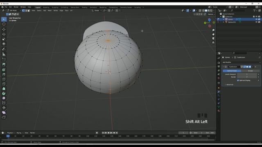Click the viewport zoom magnifier icon
The width and height of the screenshot is (262, 147).
(x=213, y=30)
